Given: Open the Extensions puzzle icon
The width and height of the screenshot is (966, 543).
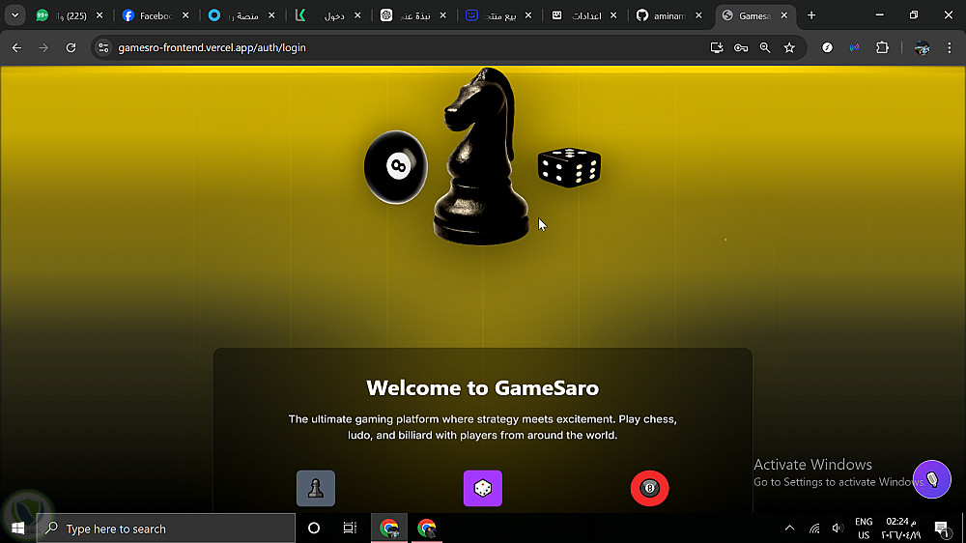Looking at the screenshot, I should (x=882, y=47).
